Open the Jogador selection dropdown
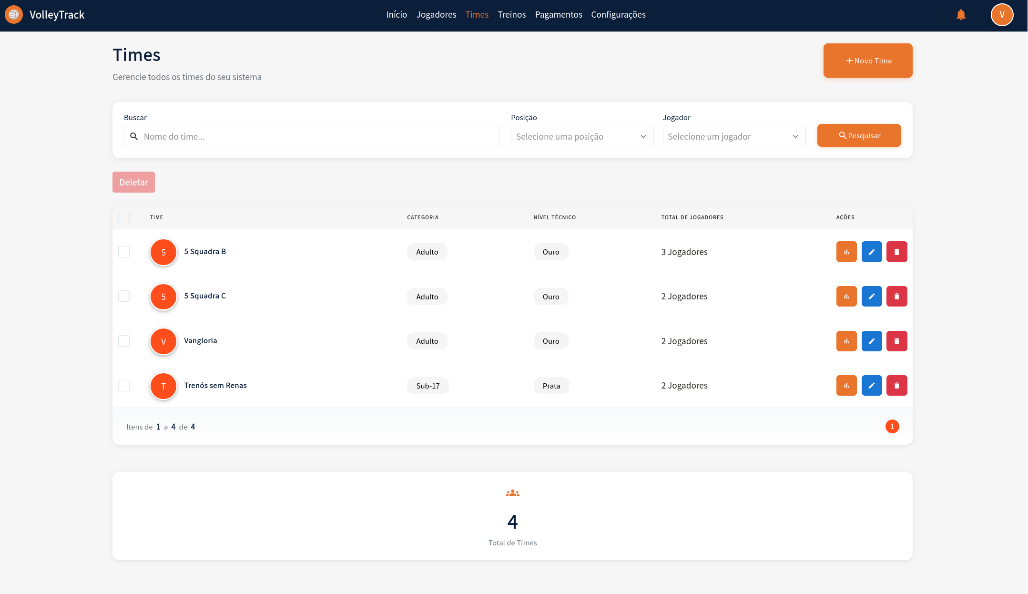The image size is (1028, 594). tap(733, 136)
